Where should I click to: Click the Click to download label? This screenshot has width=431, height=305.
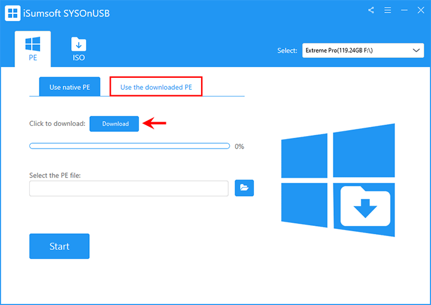pos(57,123)
